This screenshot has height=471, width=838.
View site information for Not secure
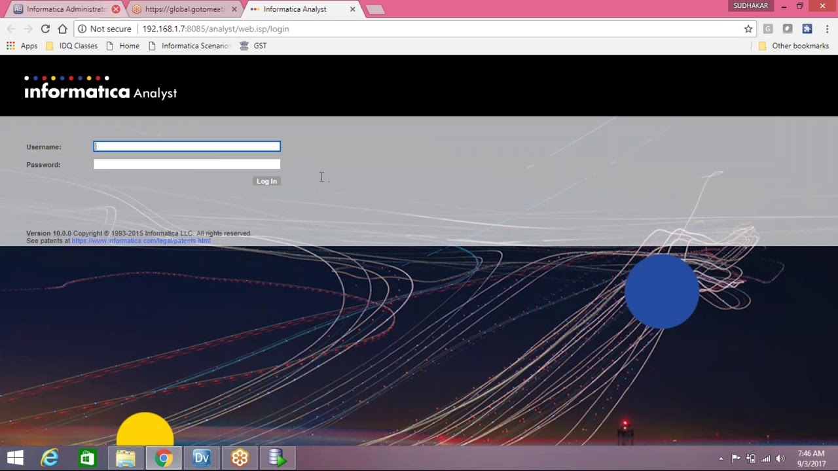105,29
